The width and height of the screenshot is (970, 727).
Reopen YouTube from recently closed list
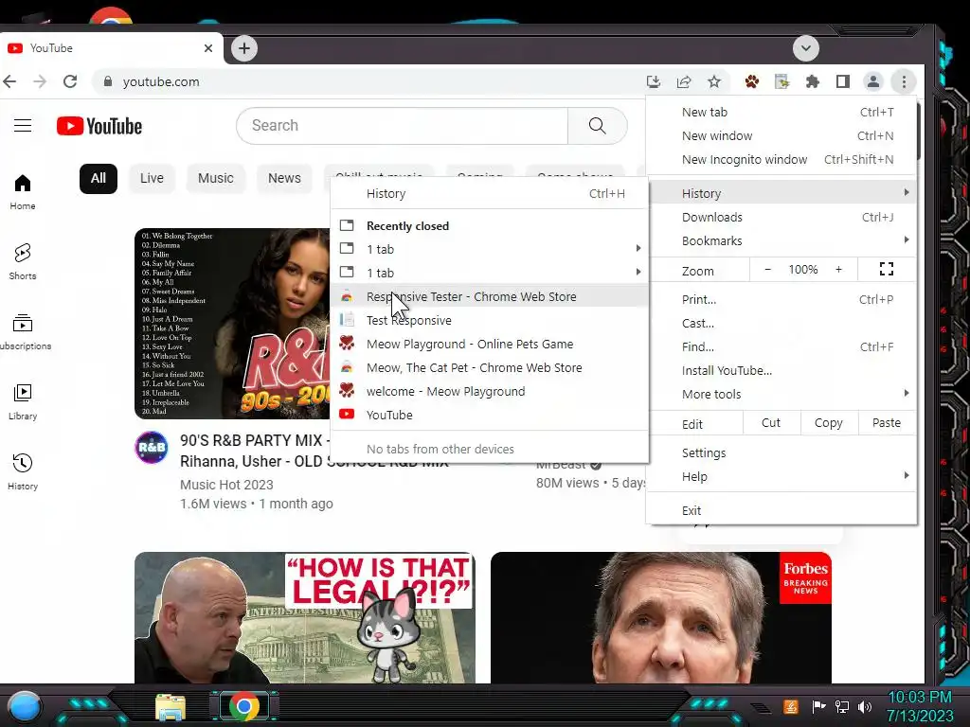[x=490, y=415]
